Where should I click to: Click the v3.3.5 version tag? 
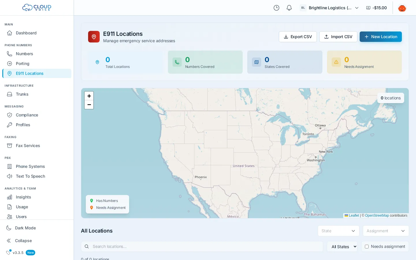coord(18,252)
